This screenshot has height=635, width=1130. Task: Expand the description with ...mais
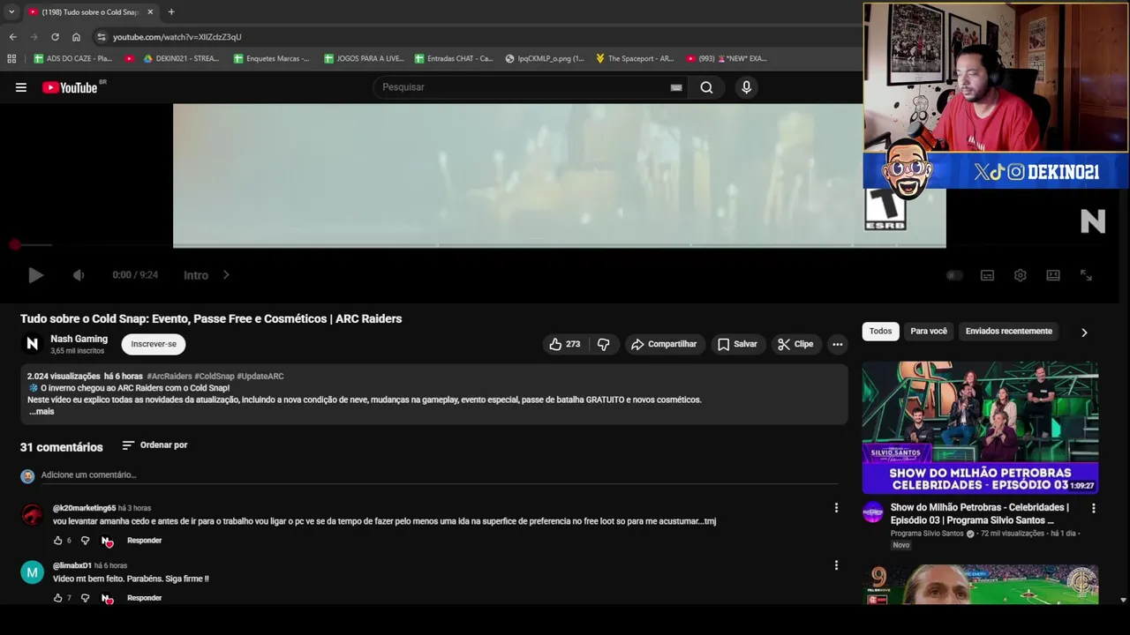[41, 412]
